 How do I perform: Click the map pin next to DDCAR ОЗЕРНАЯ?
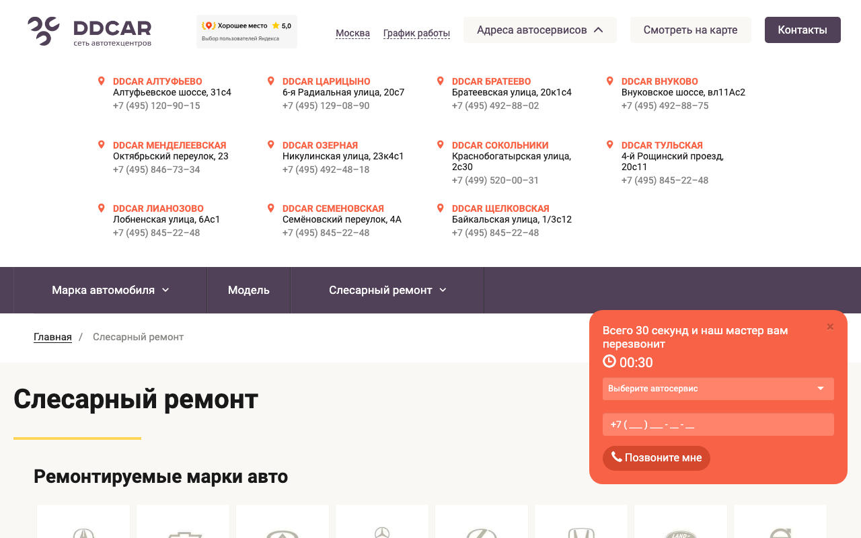271,145
